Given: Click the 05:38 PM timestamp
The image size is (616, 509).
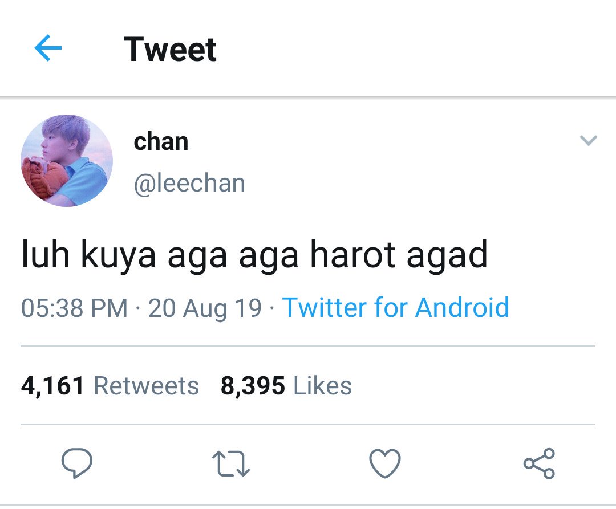Looking at the screenshot, I should point(74,308).
